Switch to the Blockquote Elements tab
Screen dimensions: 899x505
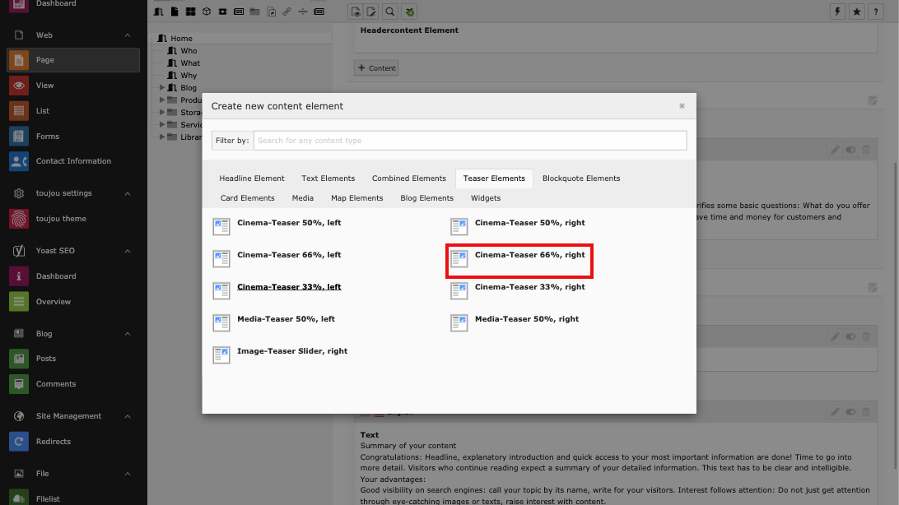(x=580, y=178)
